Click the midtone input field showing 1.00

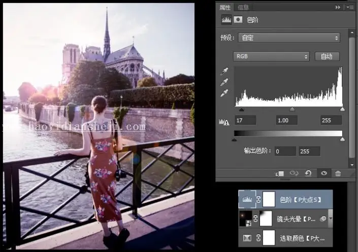pyautogui.click(x=286, y=120)
